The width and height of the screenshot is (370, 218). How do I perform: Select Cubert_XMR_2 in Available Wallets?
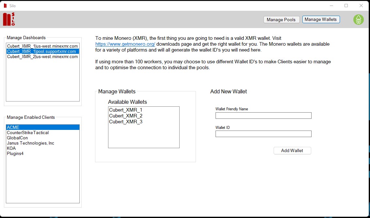(x=126, y=116)
